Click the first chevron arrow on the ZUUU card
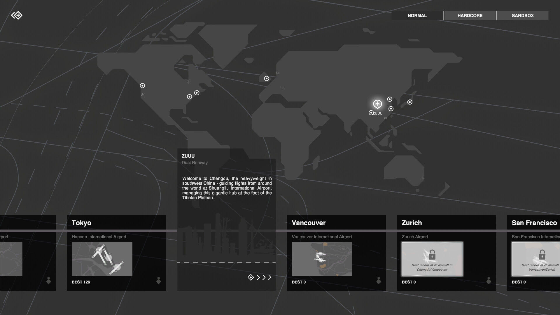Viewport: 560px width, 315px height. [x=259, y=277]
